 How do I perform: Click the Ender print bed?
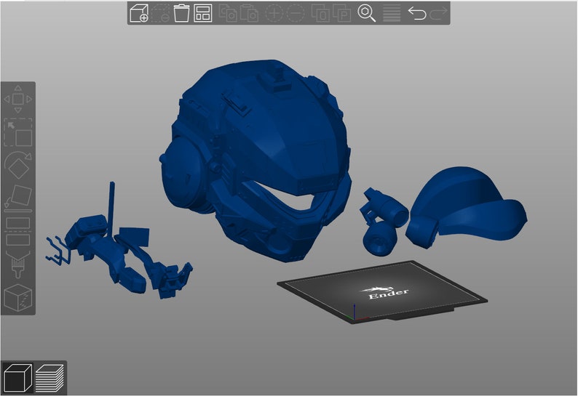click(x=382, y=292)
